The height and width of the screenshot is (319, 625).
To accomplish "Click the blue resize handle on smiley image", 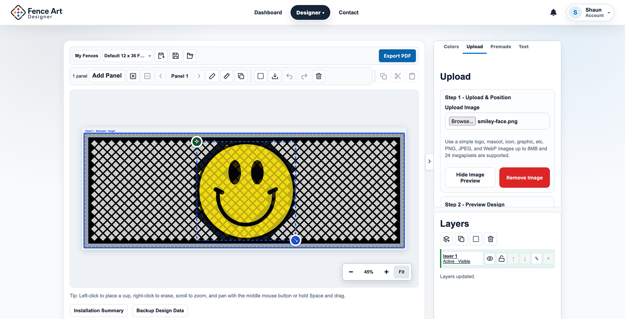I will tap(295, 240).
